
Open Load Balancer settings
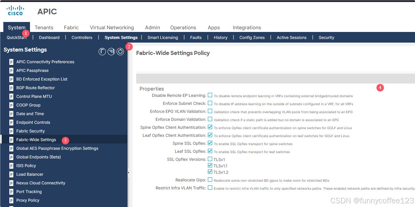[30, 174]
